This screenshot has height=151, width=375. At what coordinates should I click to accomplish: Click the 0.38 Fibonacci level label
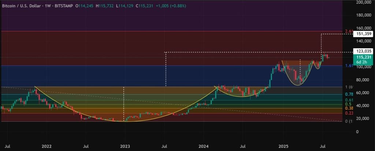[349, 108]
